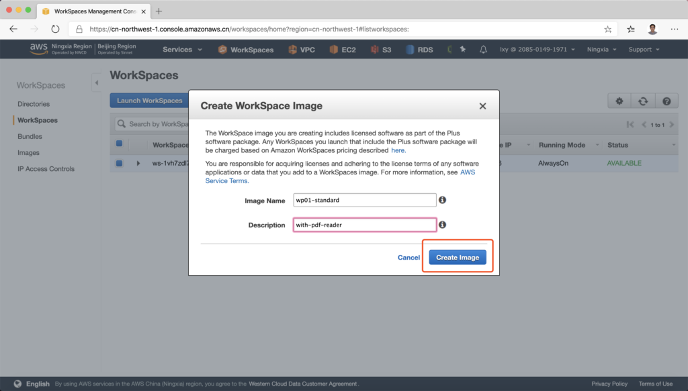Open the help question mark icon
The height and width of the screenshot is (391, 688).
[666, 101]
